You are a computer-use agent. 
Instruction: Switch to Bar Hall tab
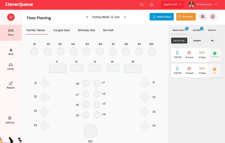click(x=108, y=30)
